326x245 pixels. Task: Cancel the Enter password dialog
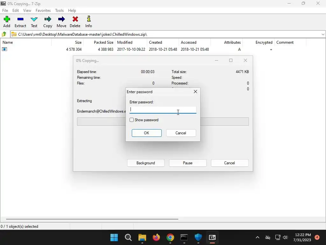tap(181, 133)
